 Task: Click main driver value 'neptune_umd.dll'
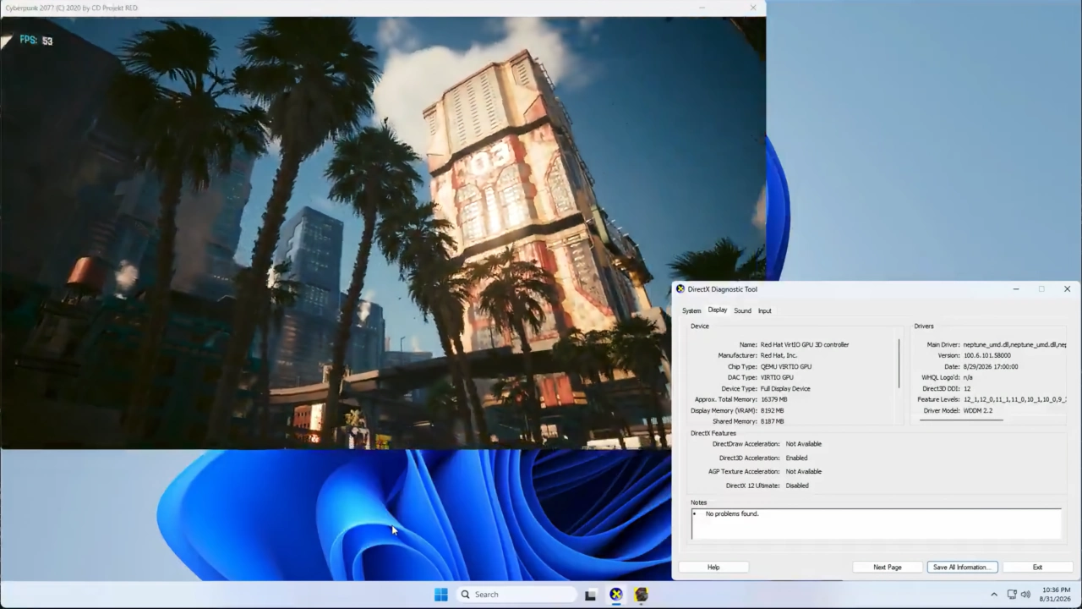point(1014,345)
